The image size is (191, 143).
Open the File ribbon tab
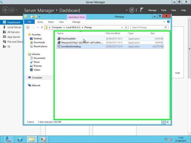pos(29,22)
